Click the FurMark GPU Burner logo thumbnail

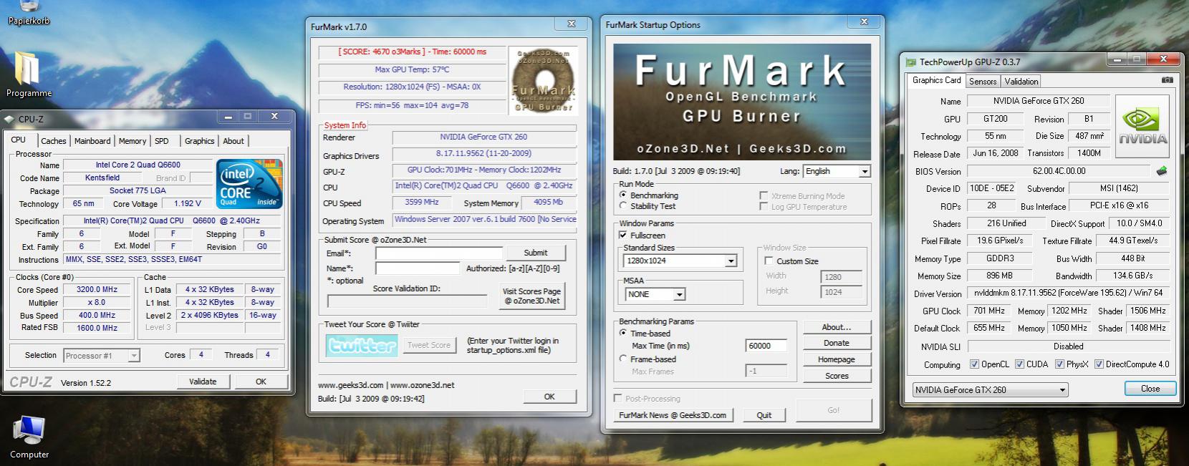pos(544,80)
